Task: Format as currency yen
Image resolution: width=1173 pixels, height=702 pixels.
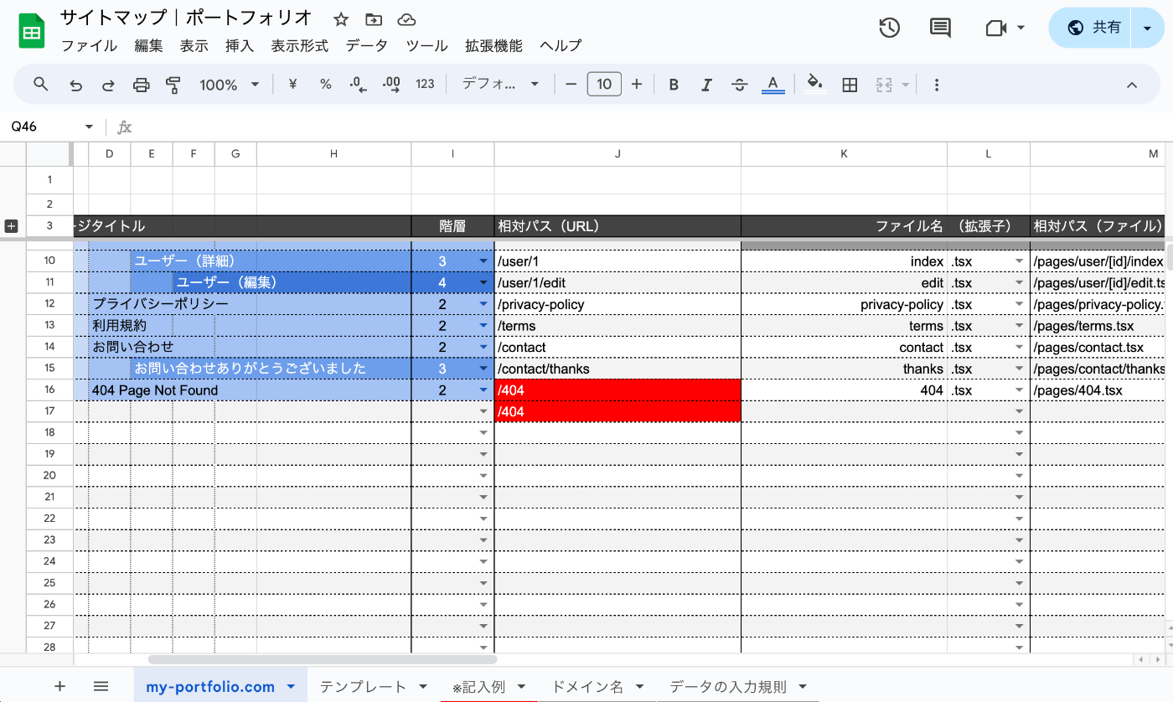Action: click(x=292, y=85)
